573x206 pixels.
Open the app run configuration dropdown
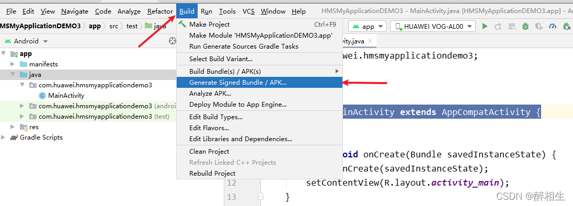[x=368, y=26]
